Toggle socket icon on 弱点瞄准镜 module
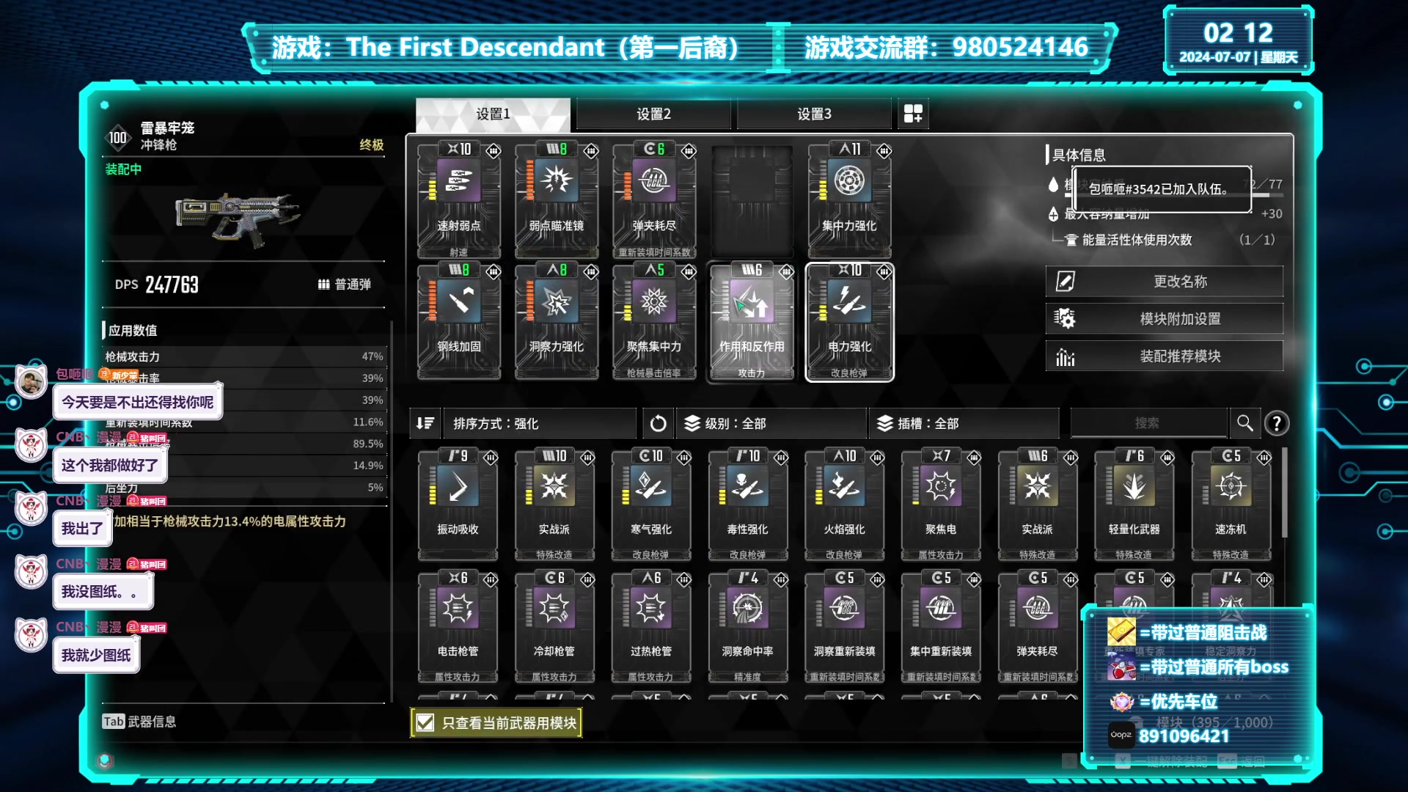This screenshot has height=792, width=1408. click(591, 151)
